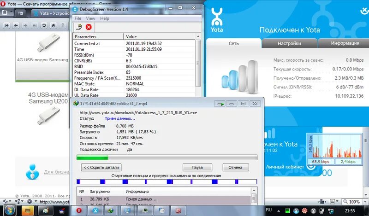Viewport: 369px width, 216px height.
Task: Click the 4G USB-модем Samsung U200 link
Action: click(x=48, y=98)
